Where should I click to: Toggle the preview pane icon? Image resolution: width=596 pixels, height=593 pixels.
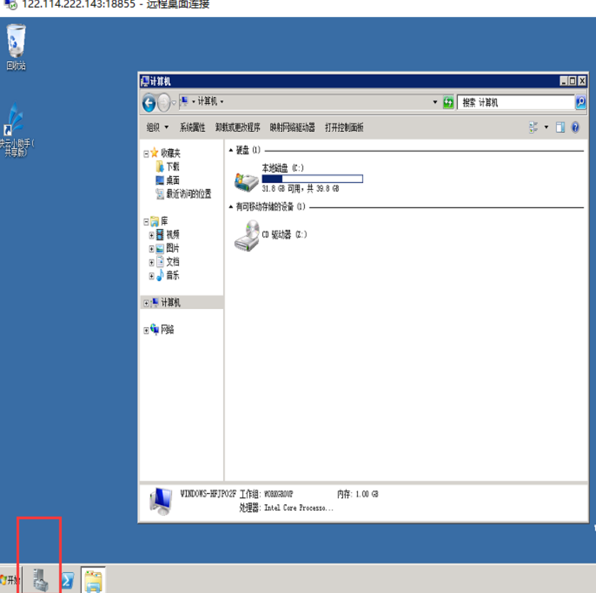pyautogui.click(x=560, y=128)
